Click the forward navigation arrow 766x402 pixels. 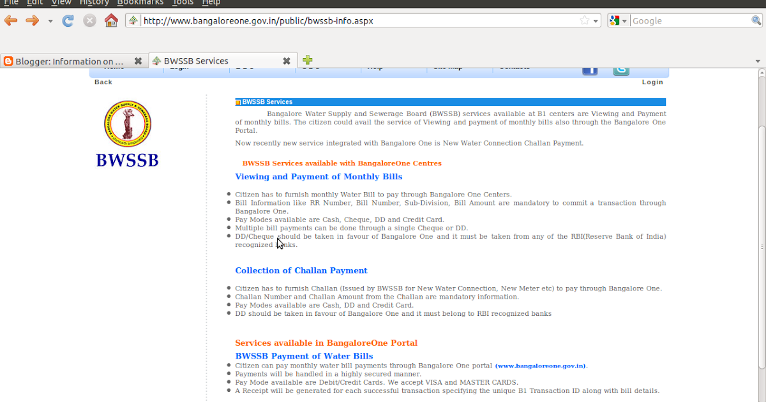[31, 20]
